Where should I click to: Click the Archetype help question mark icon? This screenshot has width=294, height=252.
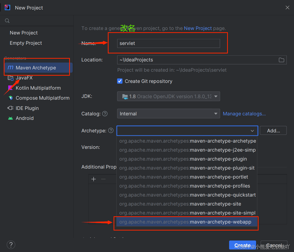(111, 130)
